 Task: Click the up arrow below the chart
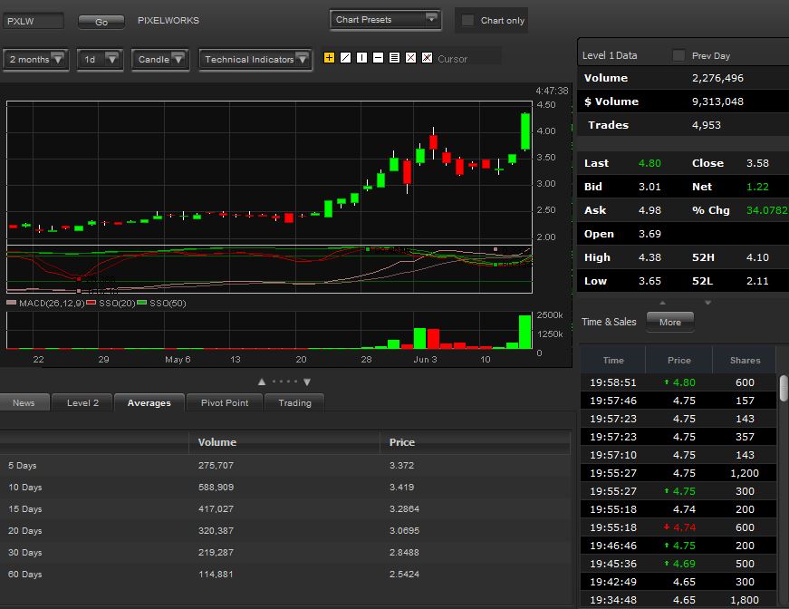[262, 382]
